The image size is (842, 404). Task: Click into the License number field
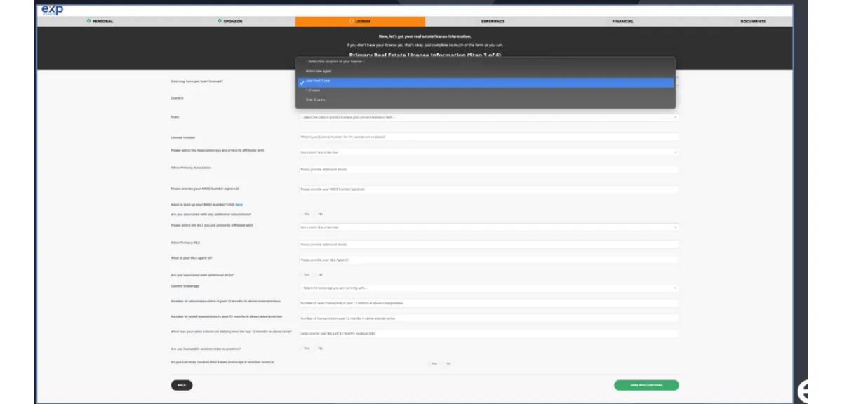point(488,137)
